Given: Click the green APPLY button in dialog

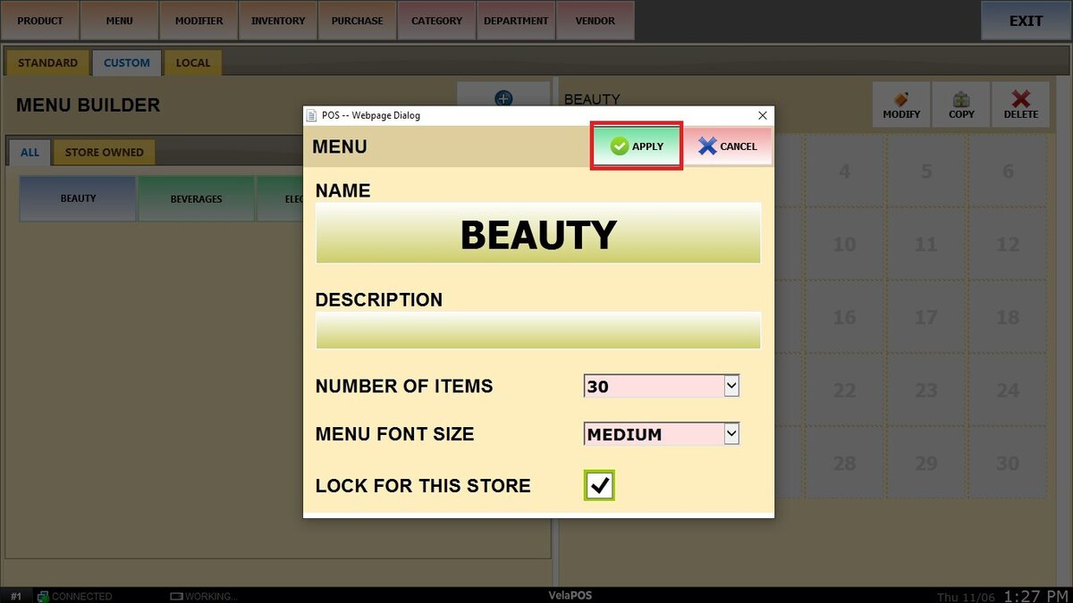Looking at the screenshot, I should 637,146.
